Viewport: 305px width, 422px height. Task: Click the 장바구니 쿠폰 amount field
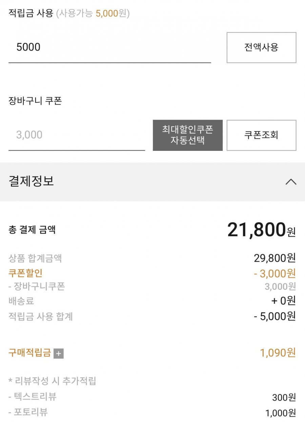[77, 135]
